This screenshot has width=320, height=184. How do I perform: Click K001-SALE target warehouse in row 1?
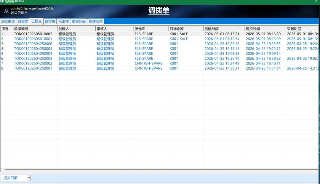click(179, 34)
